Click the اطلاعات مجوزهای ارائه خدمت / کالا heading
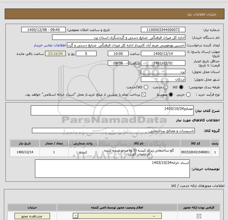The image size is (228, 220). (x=198, y=186)
